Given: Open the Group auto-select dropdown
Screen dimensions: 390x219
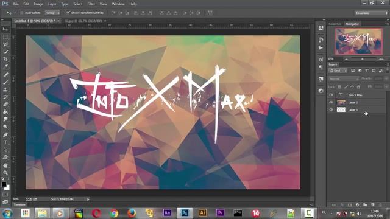Looking at the screenshot, I should click(x=52, y=13).
